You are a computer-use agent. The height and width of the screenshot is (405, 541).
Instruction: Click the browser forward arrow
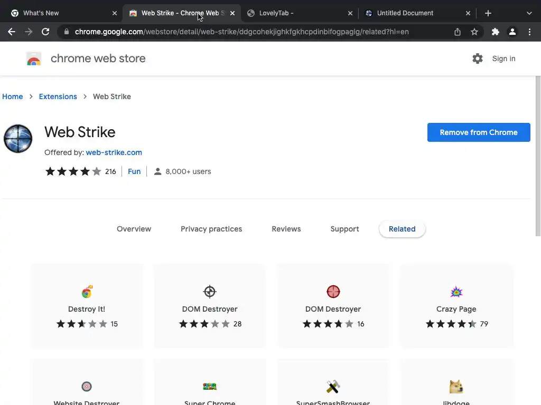[x=29, y=32]
